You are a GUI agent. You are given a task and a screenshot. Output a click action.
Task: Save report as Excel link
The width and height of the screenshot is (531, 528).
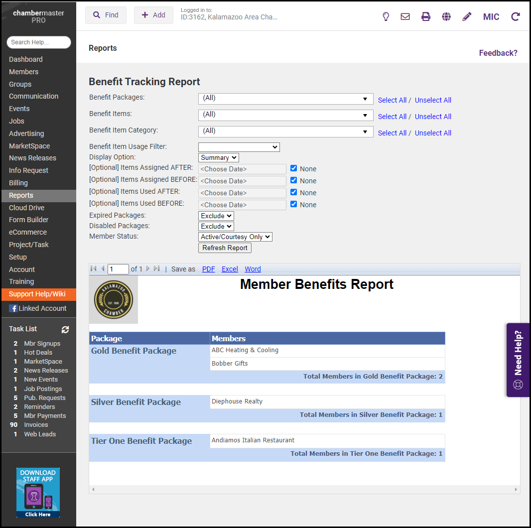[x=230, y=269]
